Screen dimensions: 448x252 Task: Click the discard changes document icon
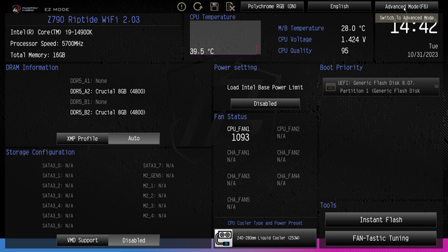[230, 7]
